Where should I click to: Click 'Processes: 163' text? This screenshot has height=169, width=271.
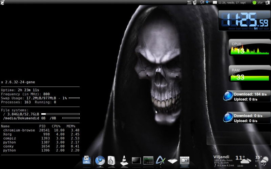tap(16, 102)
